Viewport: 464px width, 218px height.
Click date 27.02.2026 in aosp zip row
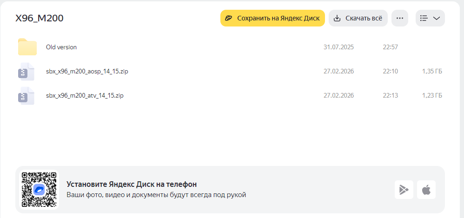pos(338,71)
